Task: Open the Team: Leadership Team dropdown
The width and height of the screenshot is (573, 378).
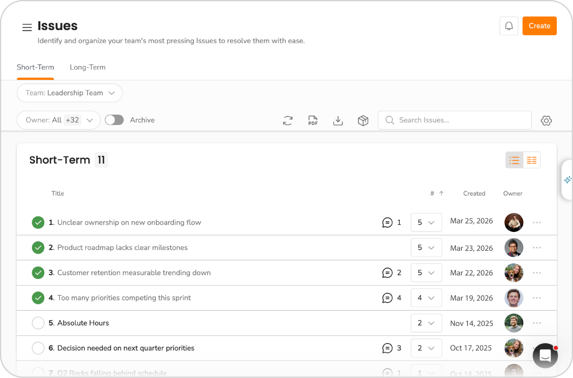Action: tap(69, 93)
